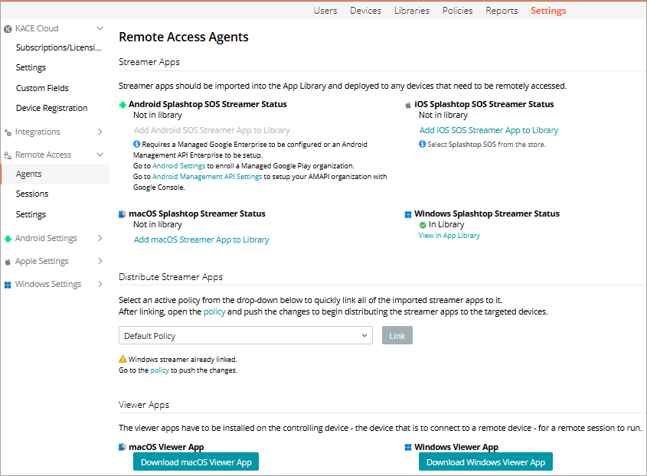Image resolution: width=647 pixels, height=476 pixels.
Task: Open the Reports tab
Action: 502,11
